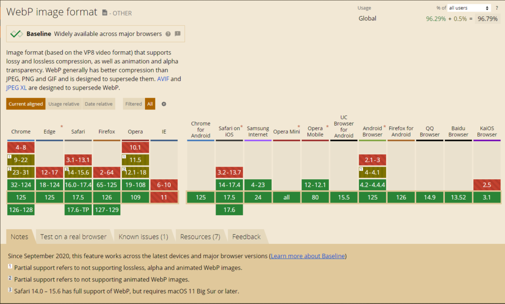Select Baidu Browser 13.52 cell
The height and width of the screenshot is (304, 505).
pyautogui.click(x=458, y=197)
